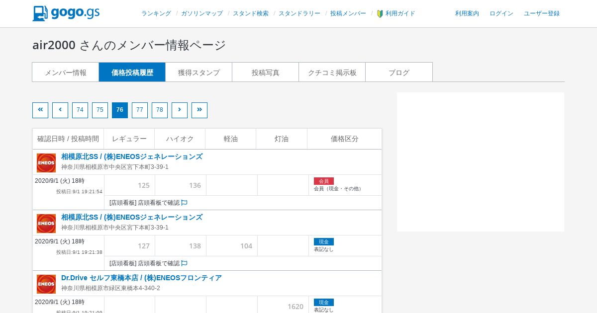Click the ハイオク column header
The height and width of the screenshot is (313, 597).
pos(180,139)
